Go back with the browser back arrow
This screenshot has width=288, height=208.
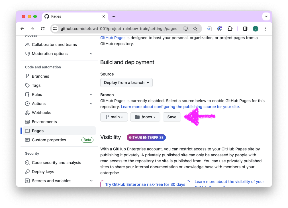tap(22, 29)
